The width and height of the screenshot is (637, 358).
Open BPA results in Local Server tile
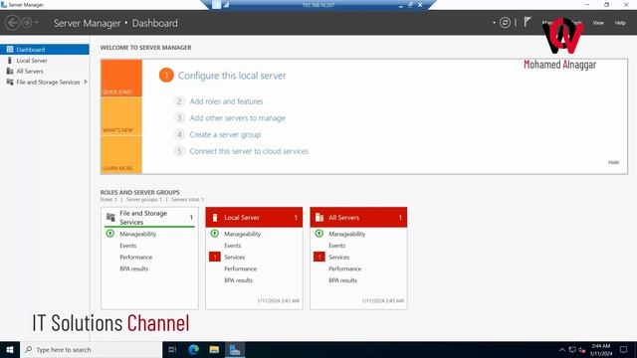click(x=238, y=280)
